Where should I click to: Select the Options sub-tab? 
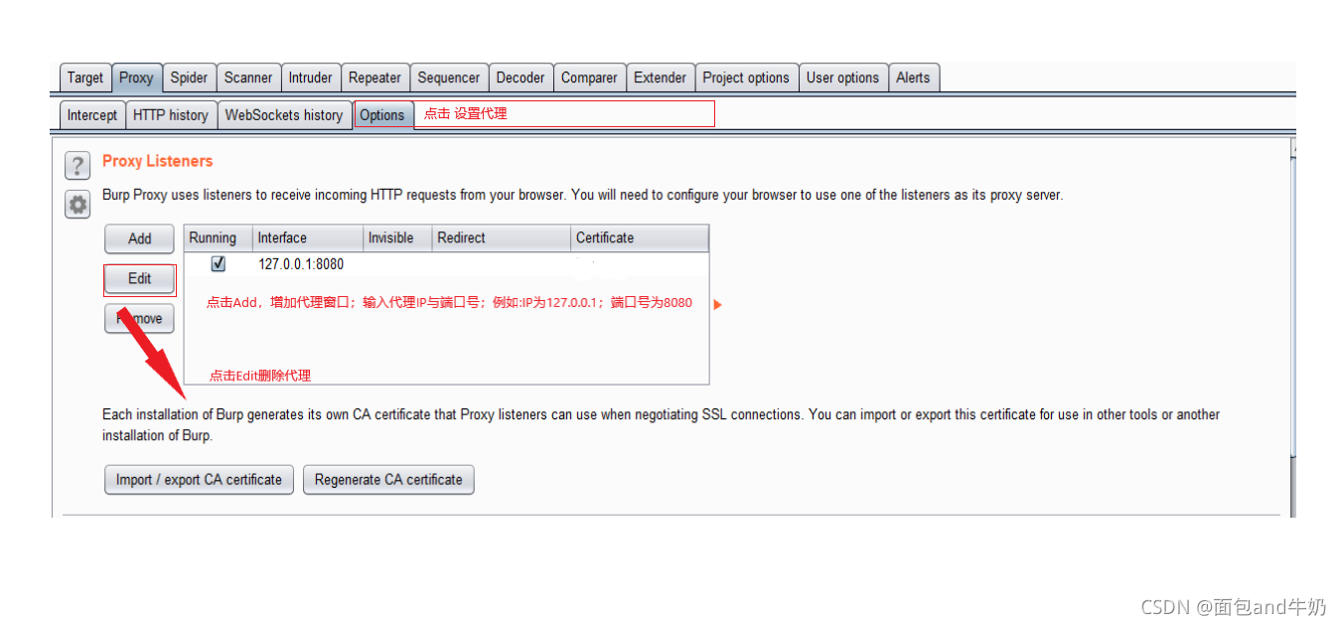click(x=382, y=115)
